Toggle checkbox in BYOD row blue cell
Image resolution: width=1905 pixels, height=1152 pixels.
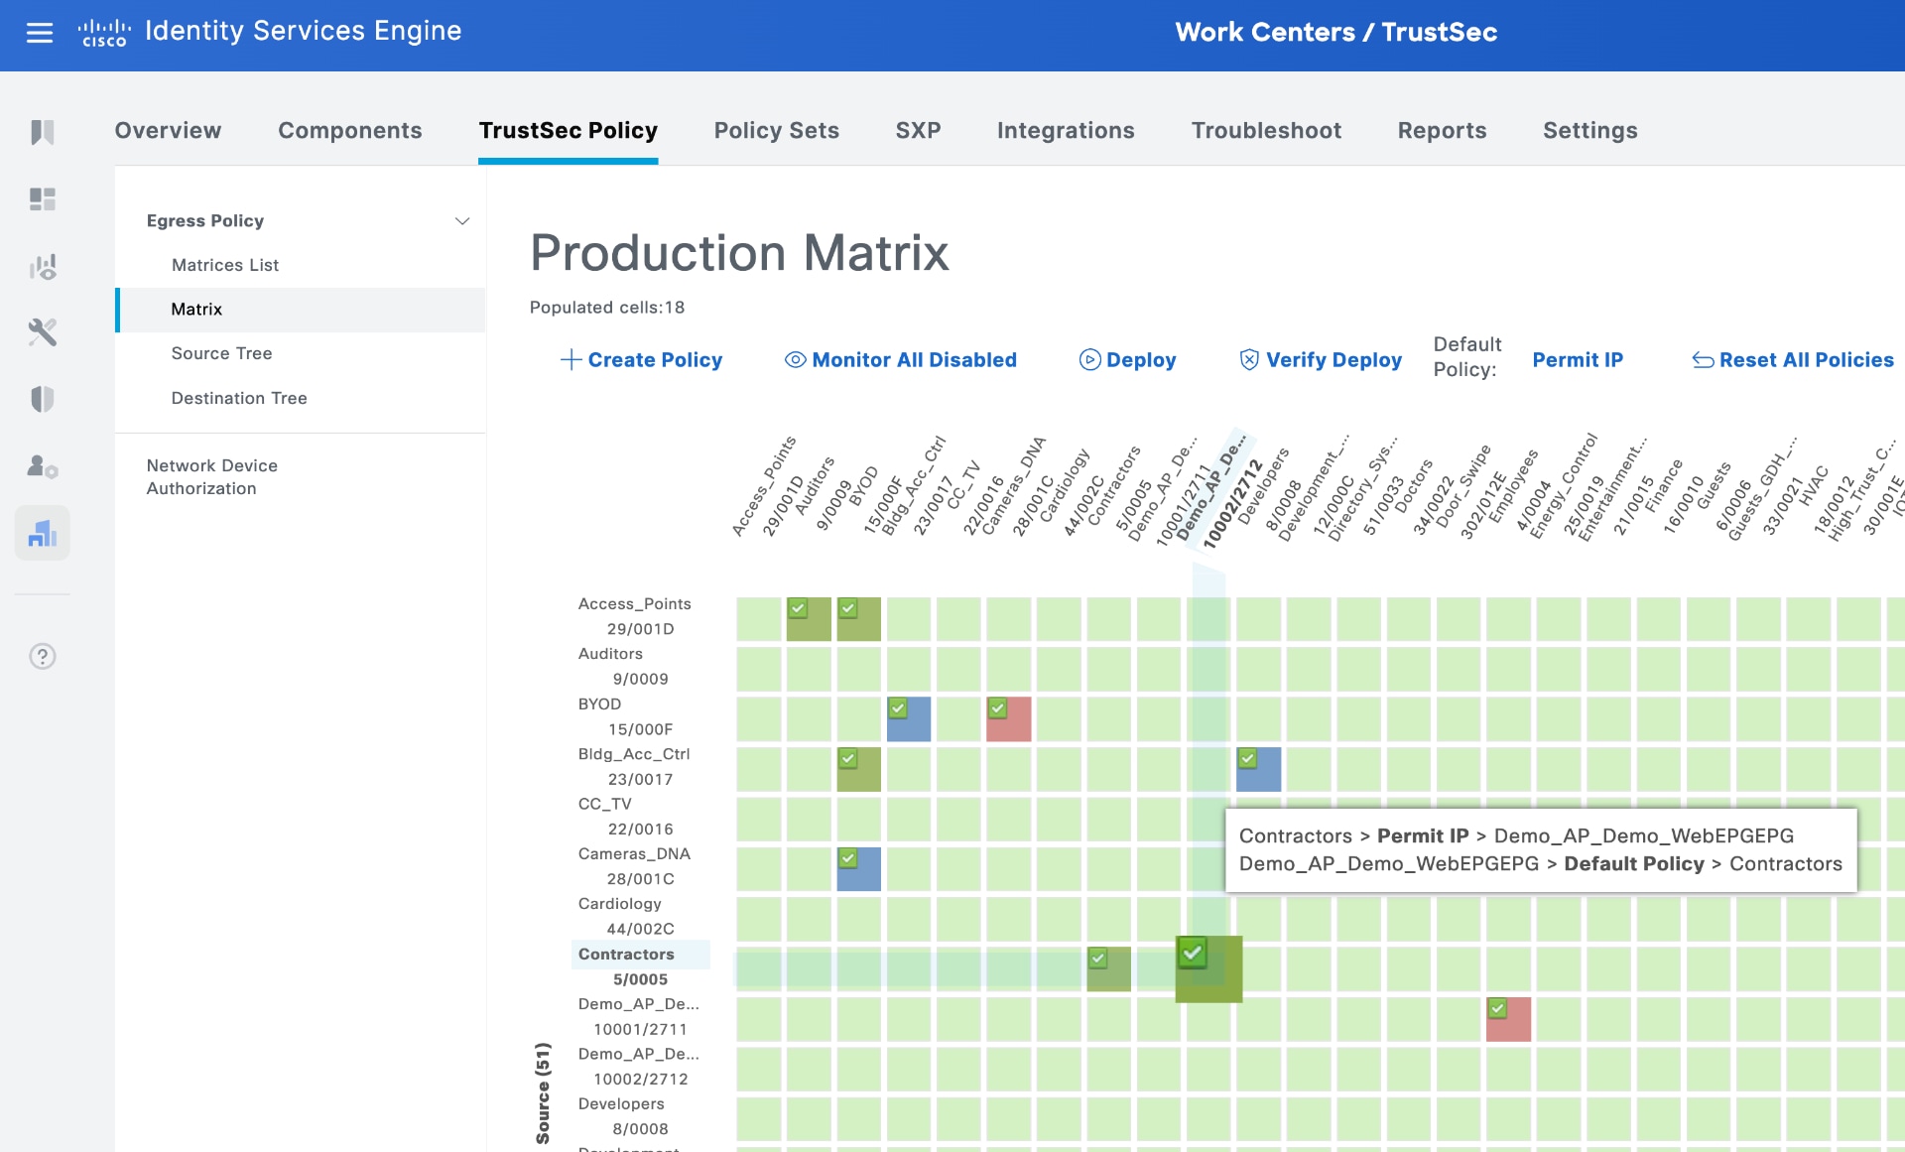(898, 707)
